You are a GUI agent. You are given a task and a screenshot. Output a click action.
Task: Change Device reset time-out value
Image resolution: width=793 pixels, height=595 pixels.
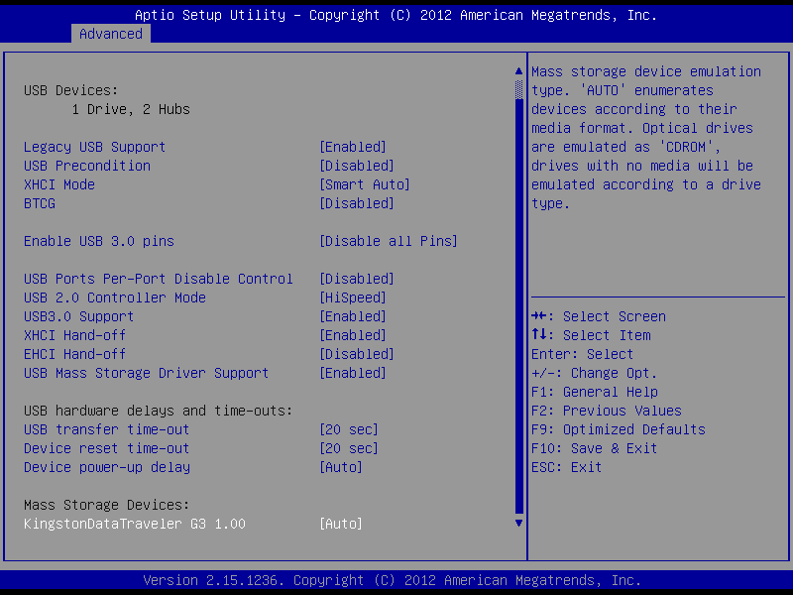click(x=348, y=448)
